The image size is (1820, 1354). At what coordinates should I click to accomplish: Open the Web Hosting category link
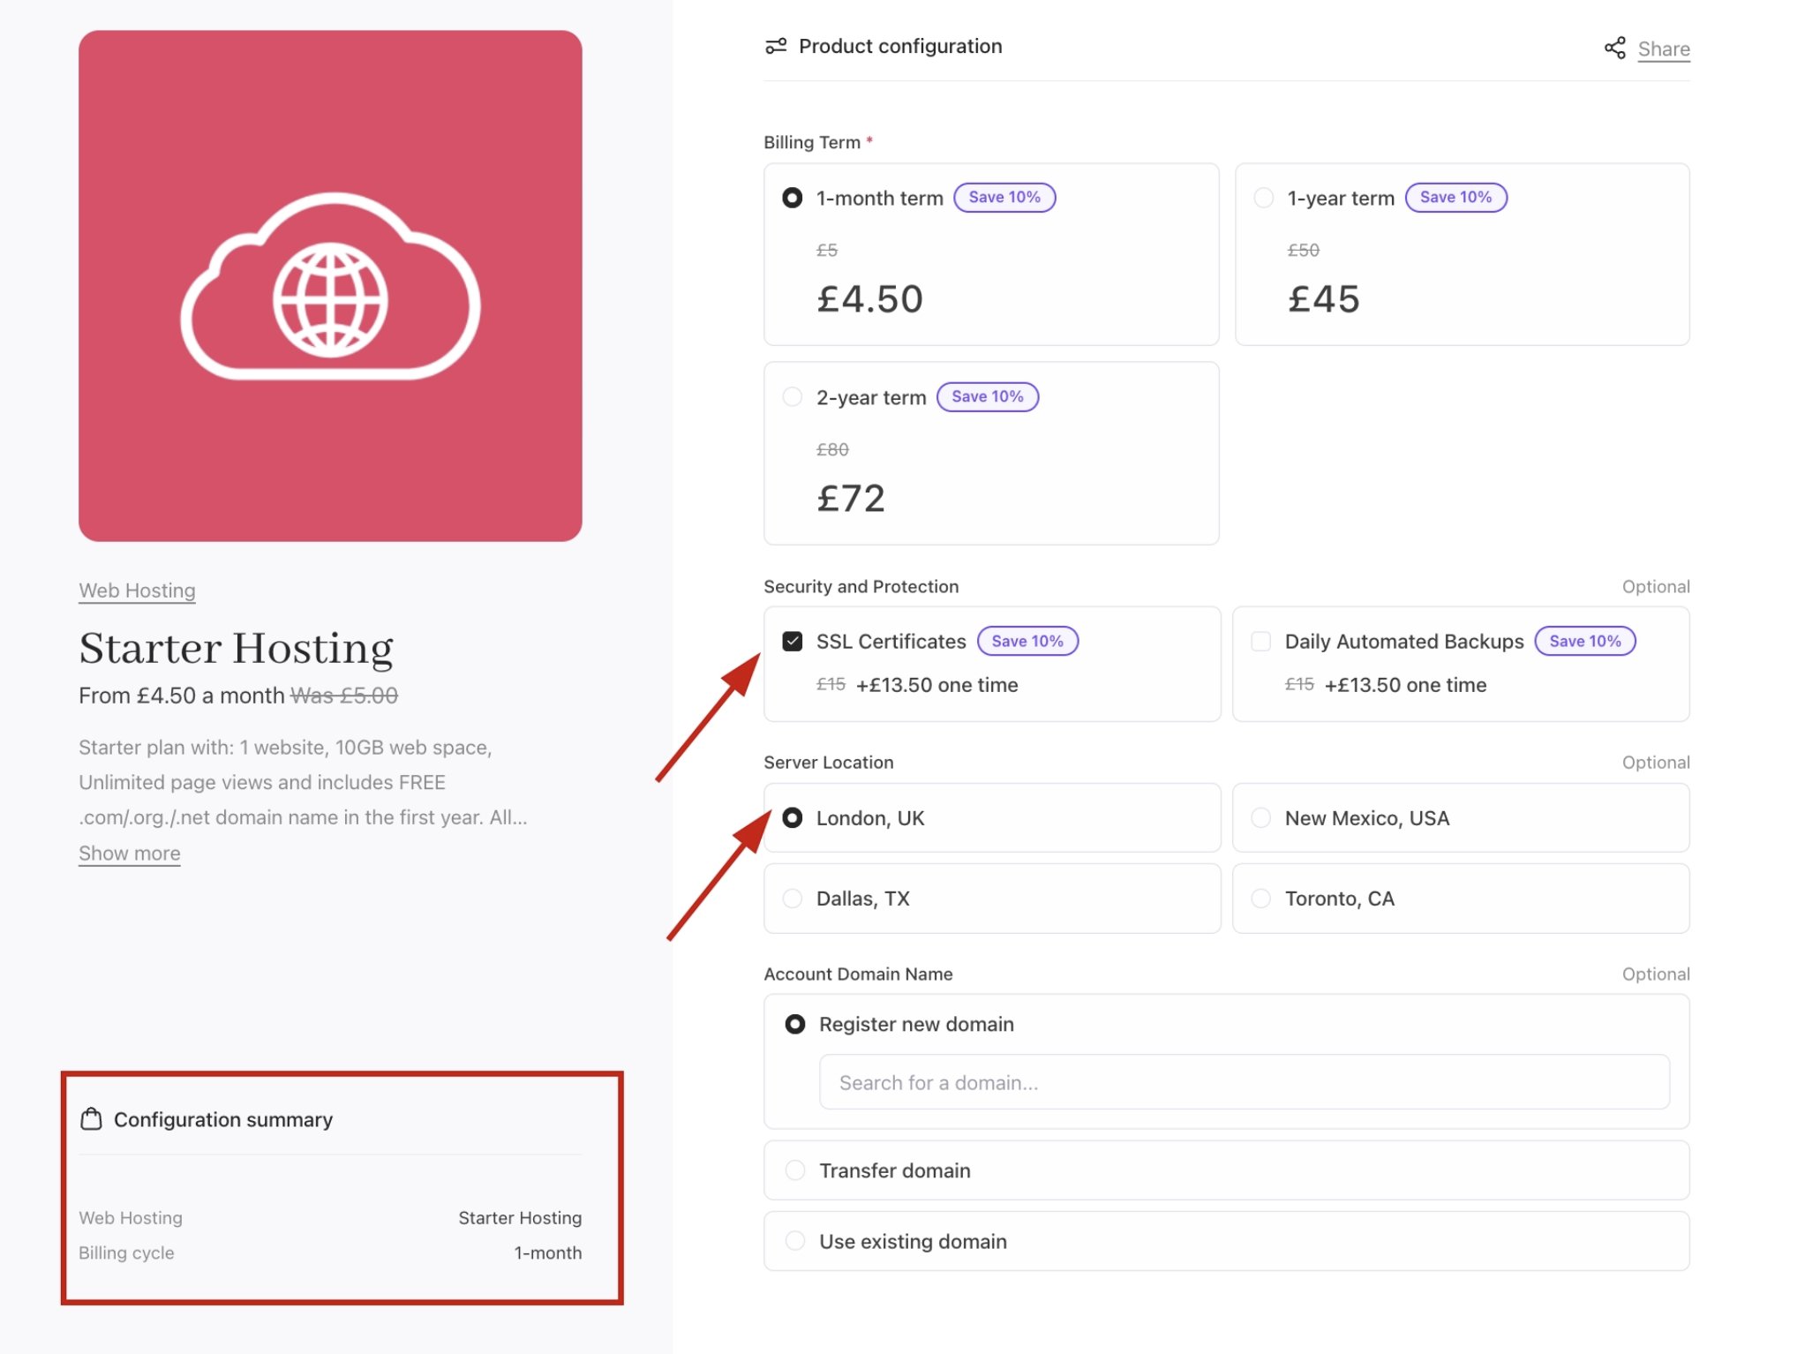pos(137,590)
